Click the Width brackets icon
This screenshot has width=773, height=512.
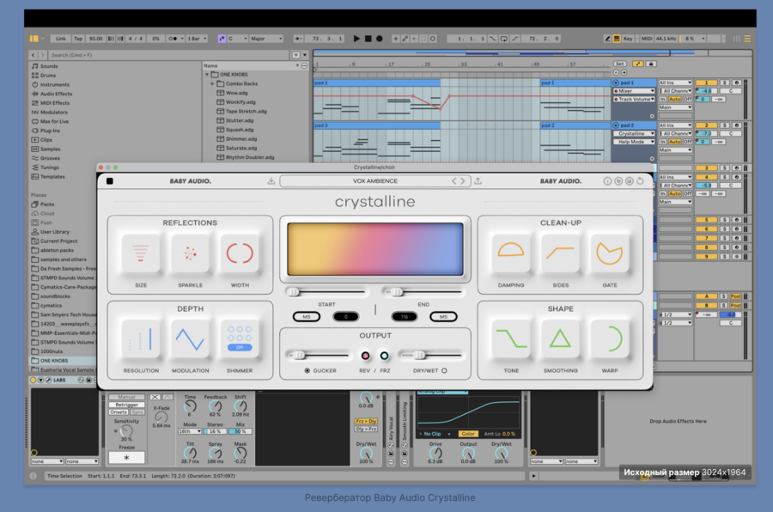pyautogui.click(x=240, y=253)
